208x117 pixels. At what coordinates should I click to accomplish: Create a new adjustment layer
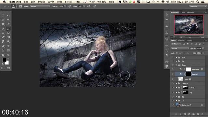point(189,114)
